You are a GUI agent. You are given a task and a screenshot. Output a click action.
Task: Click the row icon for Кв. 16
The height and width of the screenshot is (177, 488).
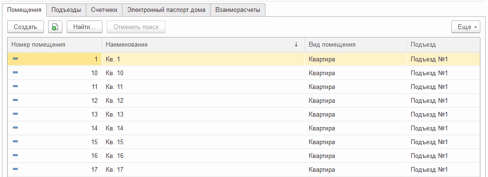click(15, 155)
